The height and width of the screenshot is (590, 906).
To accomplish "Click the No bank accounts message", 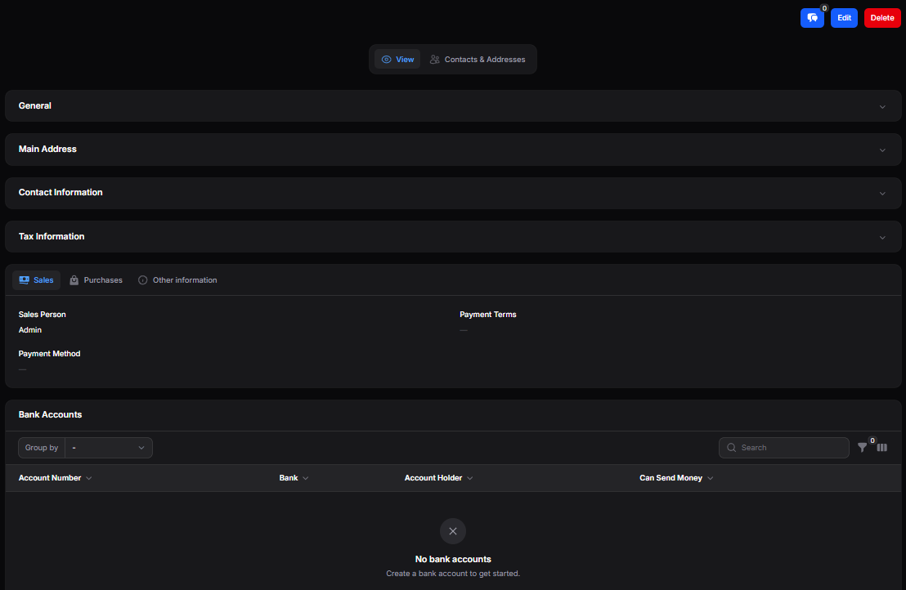I will coord(453,559).
